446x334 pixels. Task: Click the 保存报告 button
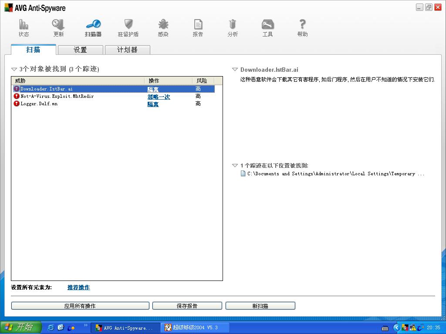[187, 306]
